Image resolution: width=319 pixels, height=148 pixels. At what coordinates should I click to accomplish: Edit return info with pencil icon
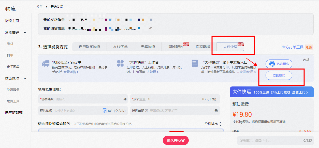[x=151, y=28]
